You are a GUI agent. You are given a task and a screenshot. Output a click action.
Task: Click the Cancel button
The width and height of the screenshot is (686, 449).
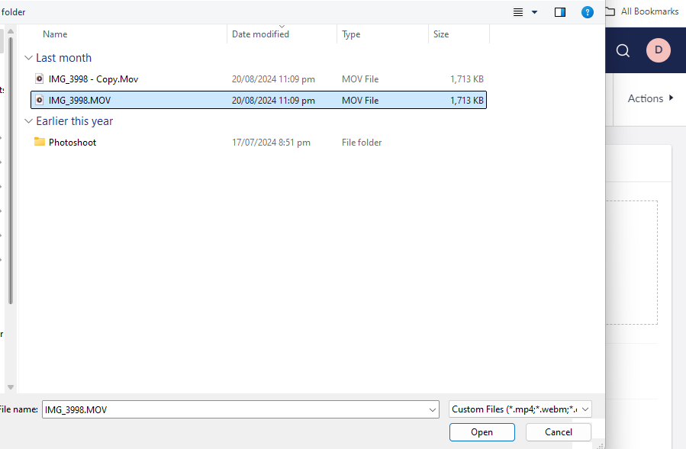pyautogui.click(x=559, y=432)
